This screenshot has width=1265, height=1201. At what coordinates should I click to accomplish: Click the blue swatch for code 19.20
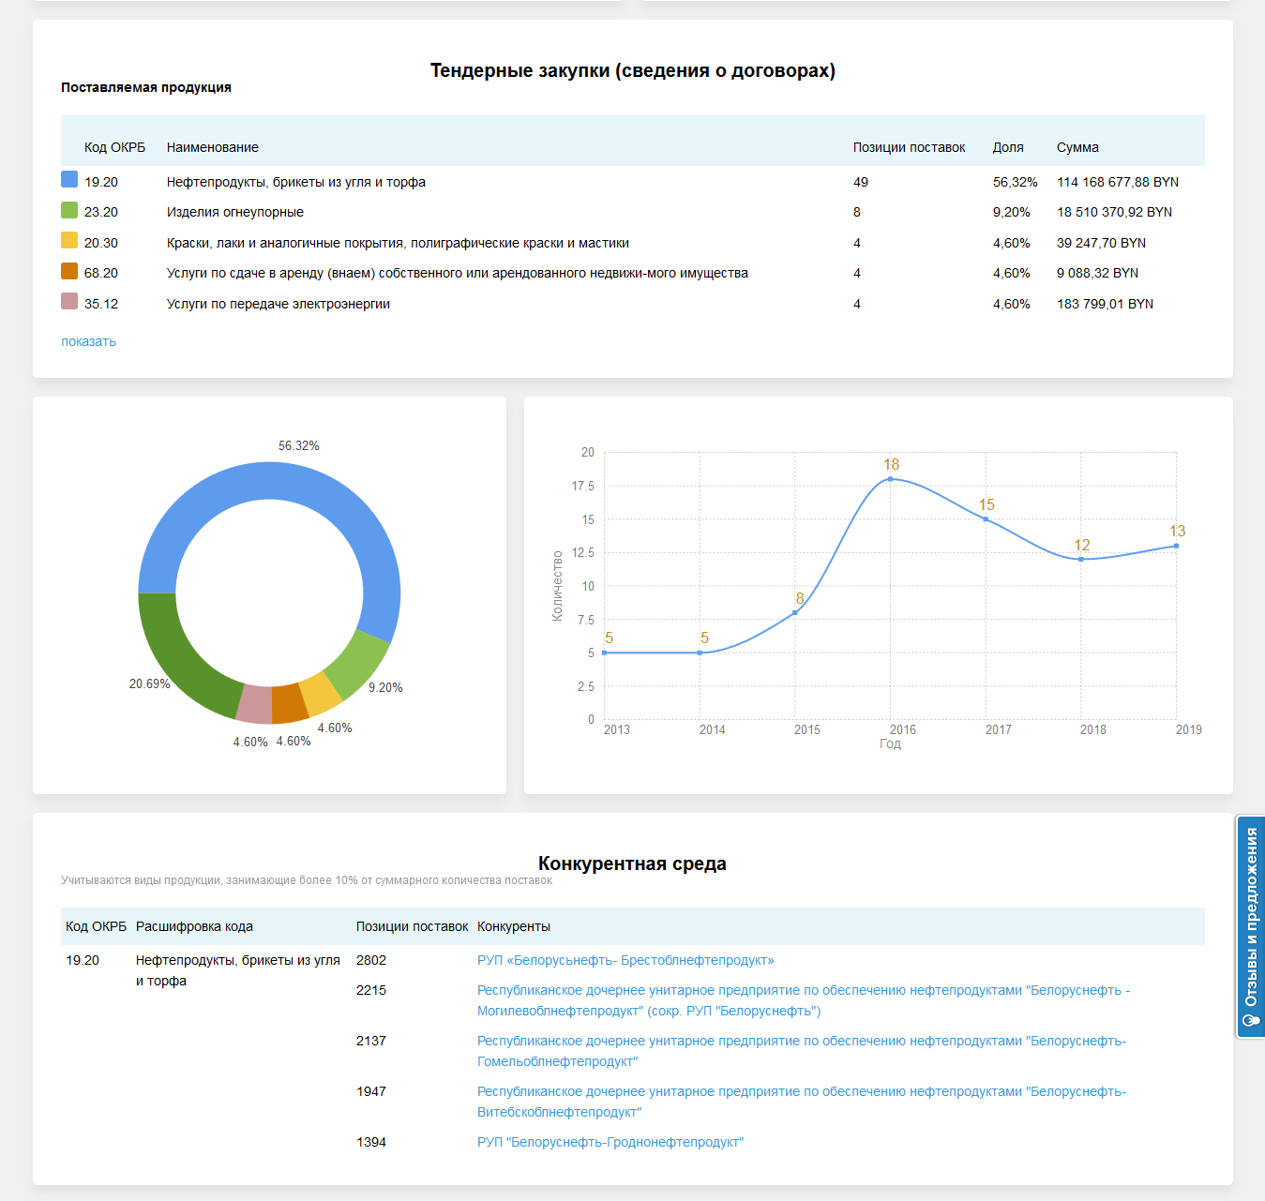[69, 179]
